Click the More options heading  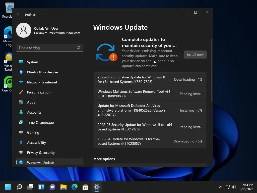(104, 159)
